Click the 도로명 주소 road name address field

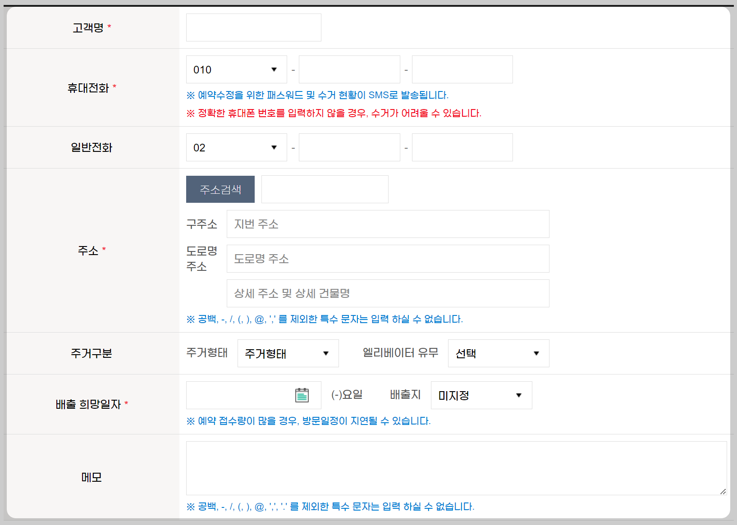click(388, 259)
